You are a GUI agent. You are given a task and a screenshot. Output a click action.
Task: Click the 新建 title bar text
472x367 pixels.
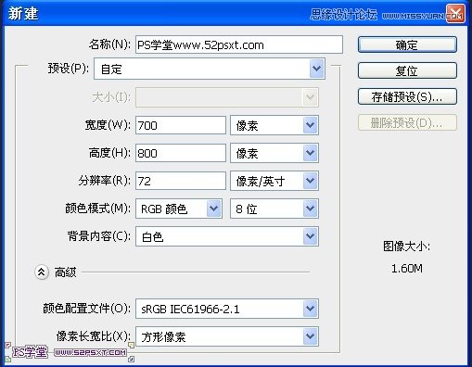(23, 14)
